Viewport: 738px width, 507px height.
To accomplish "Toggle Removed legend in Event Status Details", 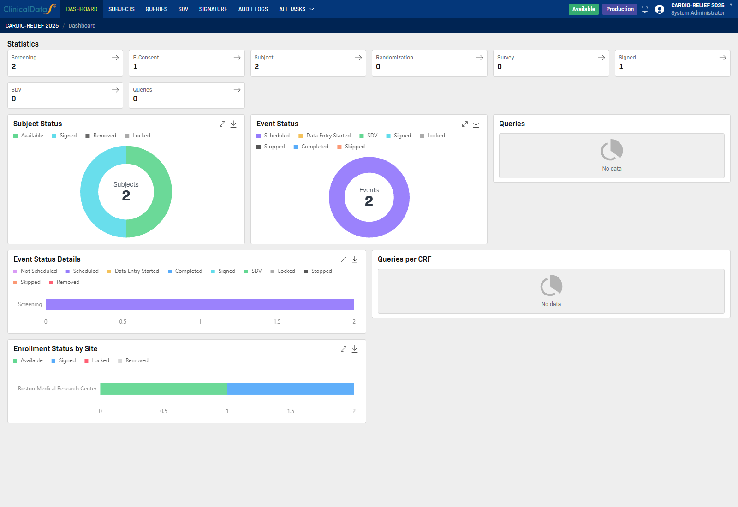I will [x=64, y=282].
